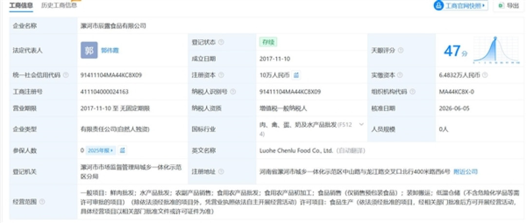Click help icon next to 注册资本
This screenshot has height=223, width=526.
[221, 75]
